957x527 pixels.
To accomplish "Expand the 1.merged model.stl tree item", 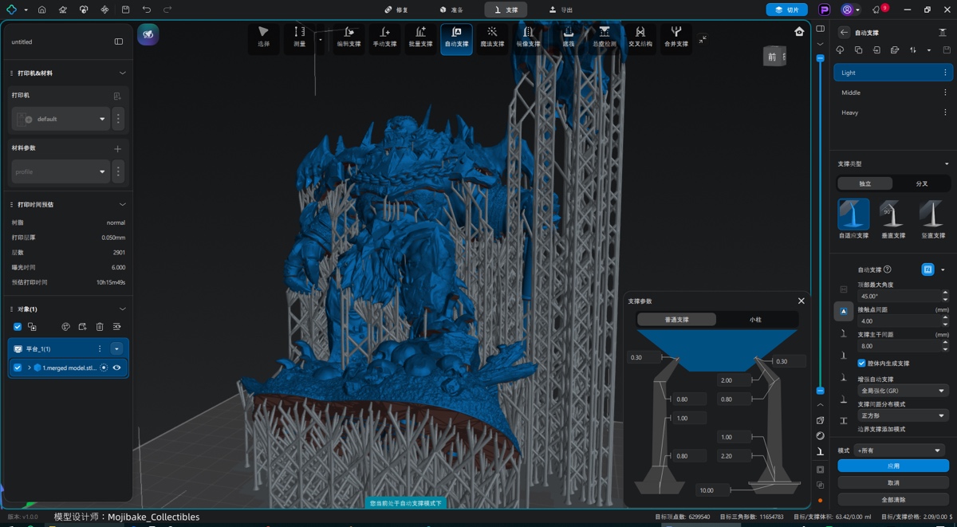I will (30, 368).
